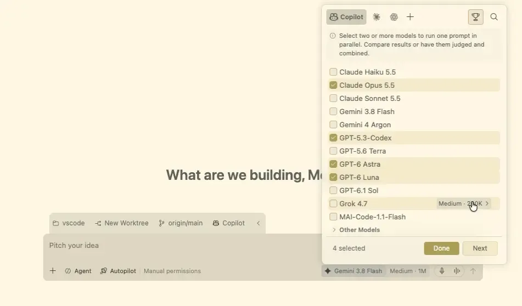Check the Claude Haiku 5.5 checkbox
The image size is (522, 306).
pos(333,72)
